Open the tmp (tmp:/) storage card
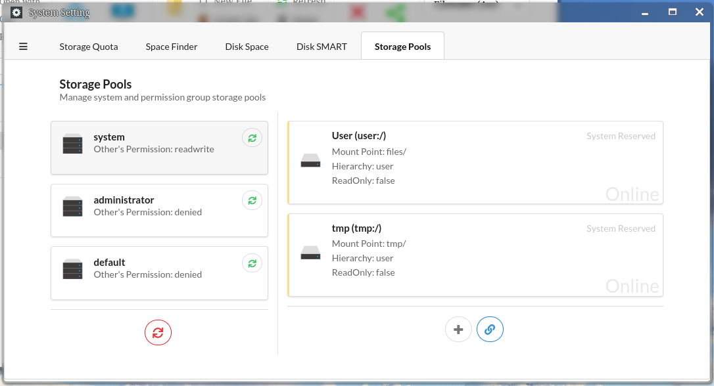The width and height of the screenshot is (714, 386). click(x=475, y=255)
